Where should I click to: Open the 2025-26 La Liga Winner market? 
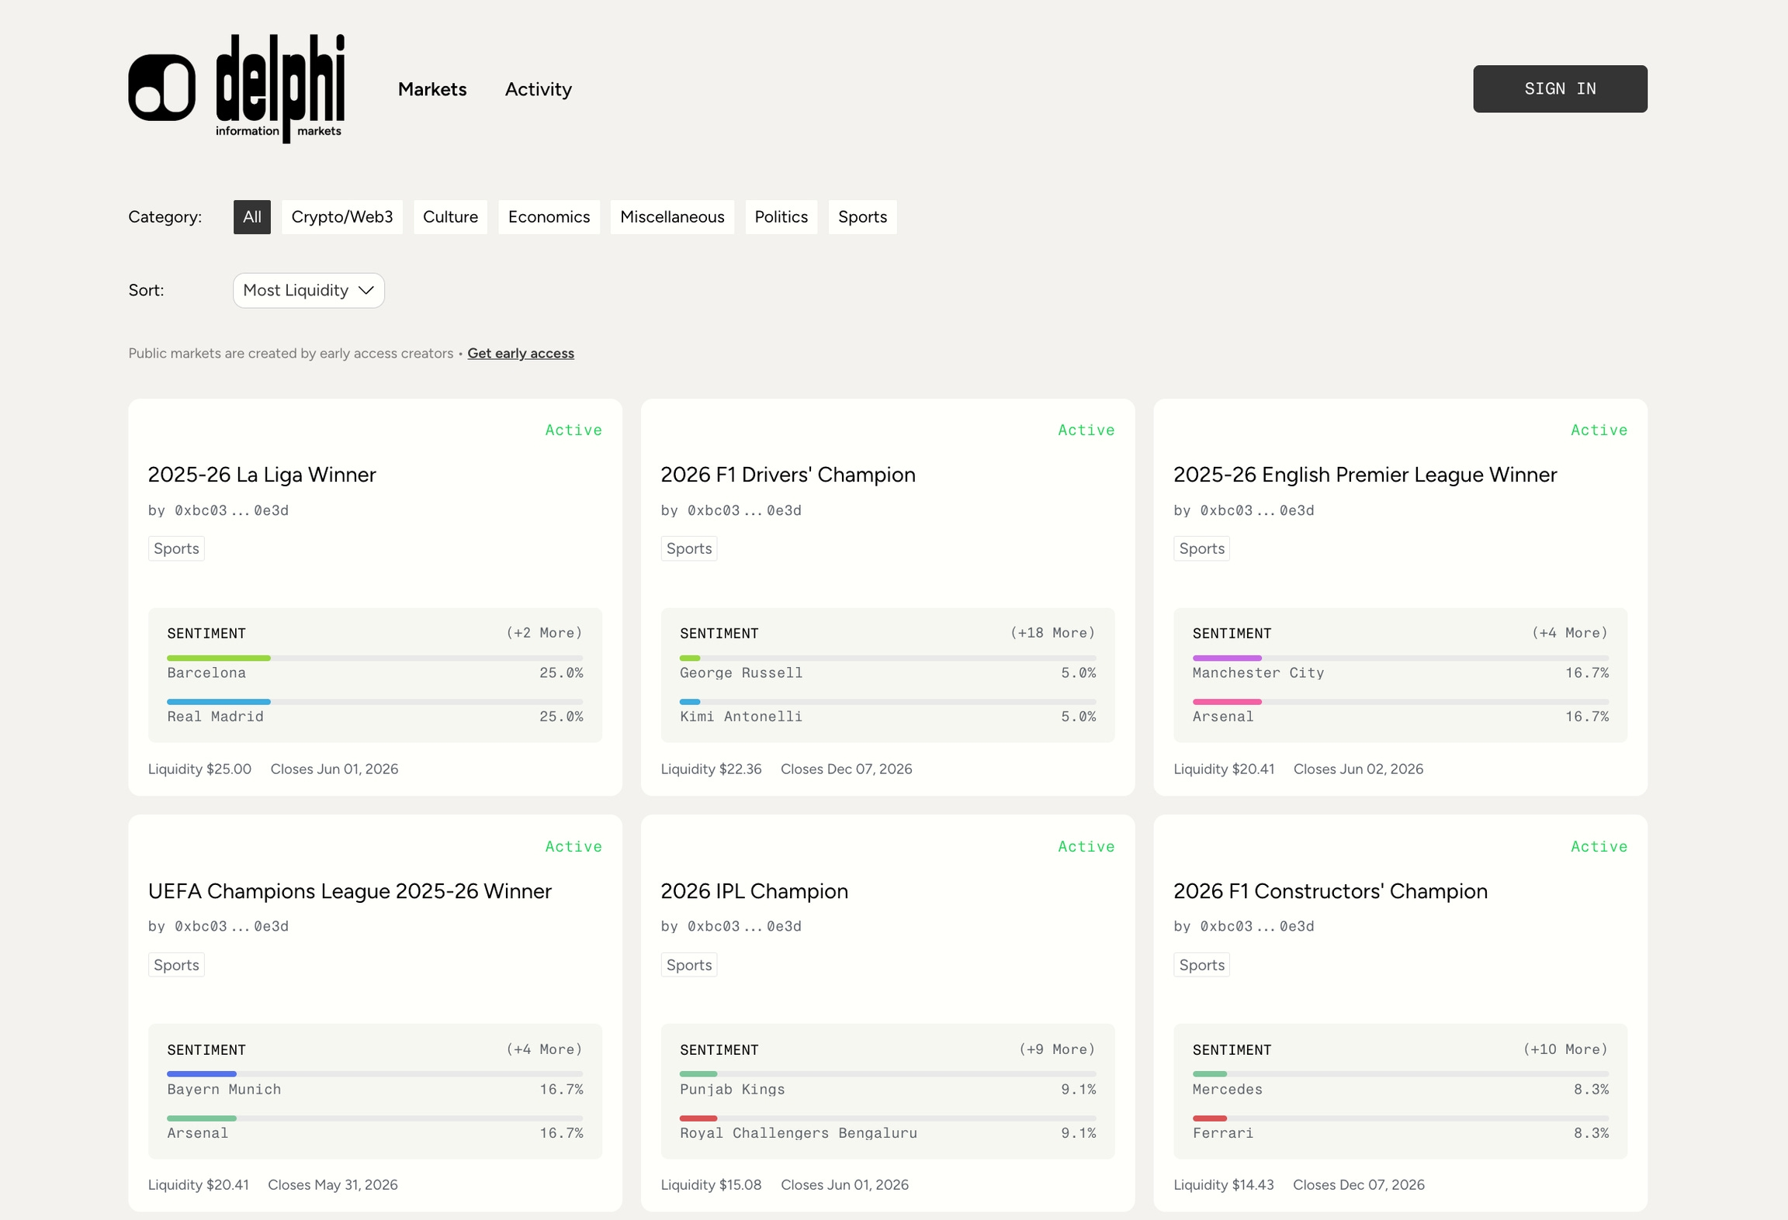[262, 475]
